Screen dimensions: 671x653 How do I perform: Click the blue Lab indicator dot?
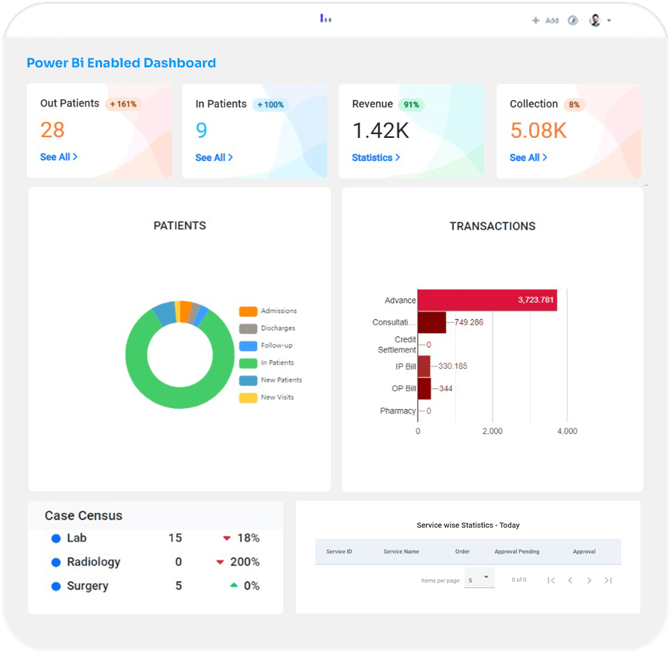57,538
